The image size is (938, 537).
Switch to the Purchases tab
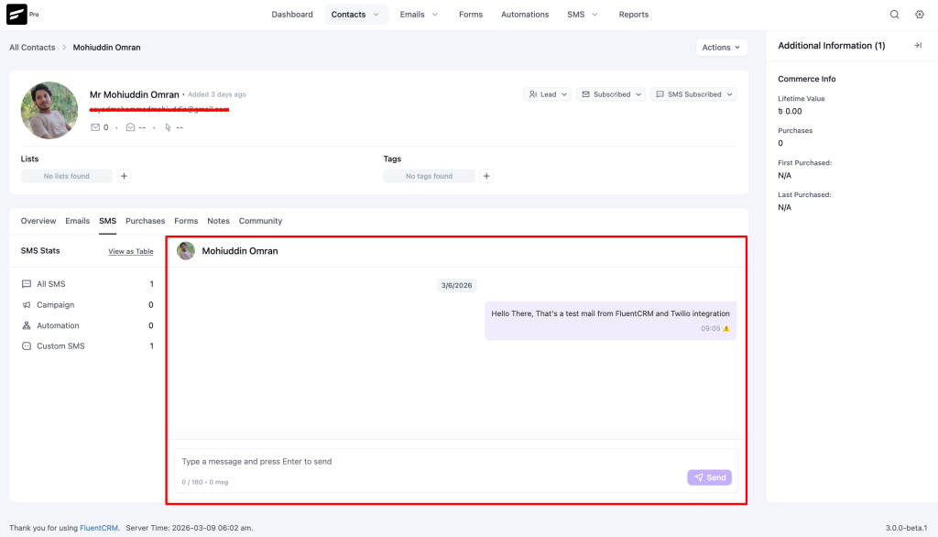click(x=145, y=221)
